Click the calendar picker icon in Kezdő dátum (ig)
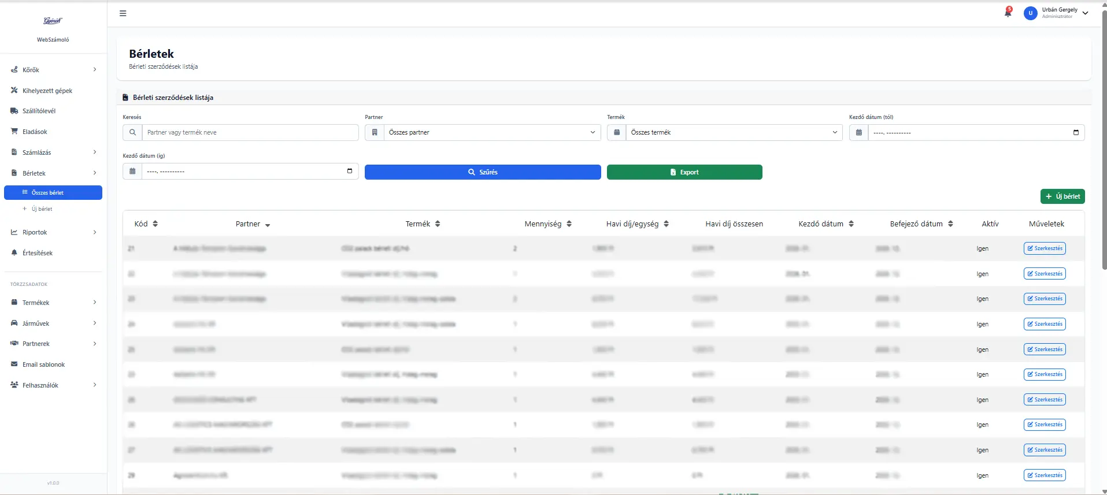This screenshot has height=495, width=1107. pyautogui.click(x=349, y=171)
